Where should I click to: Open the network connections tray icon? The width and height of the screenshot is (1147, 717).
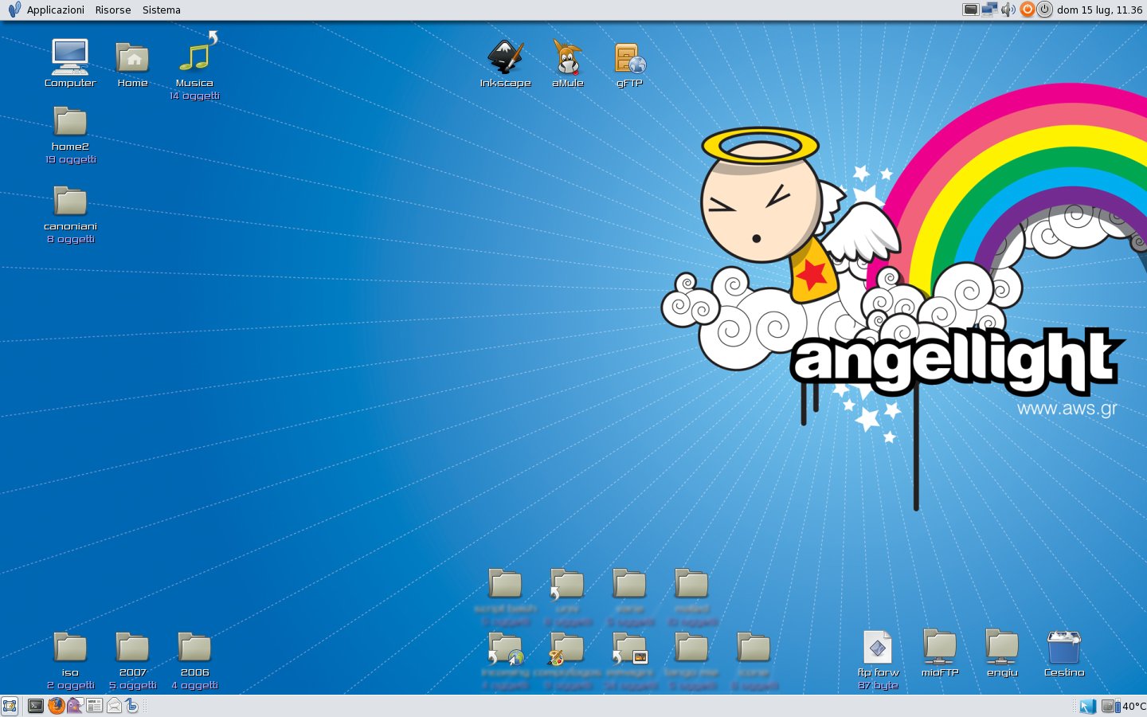pos(989,10)
